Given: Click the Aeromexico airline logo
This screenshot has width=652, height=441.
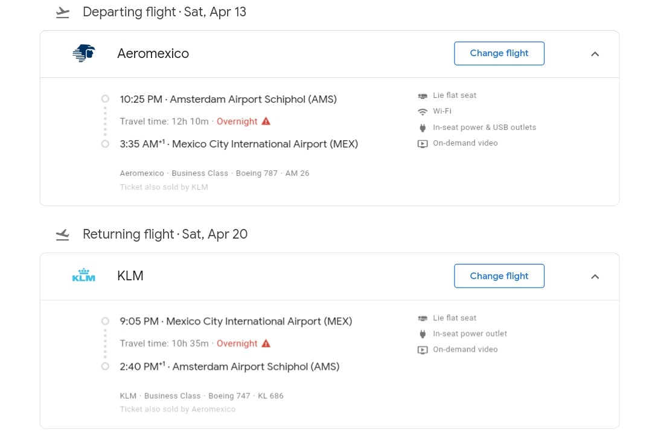Looking at the screenshot, I should pyautogui.click(x=83, y=53).
